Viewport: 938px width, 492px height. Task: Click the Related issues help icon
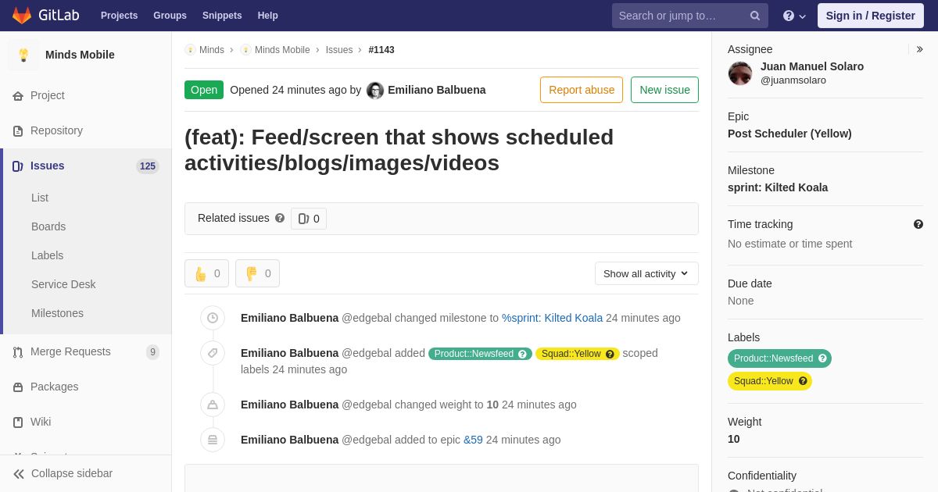coord(280,218)
